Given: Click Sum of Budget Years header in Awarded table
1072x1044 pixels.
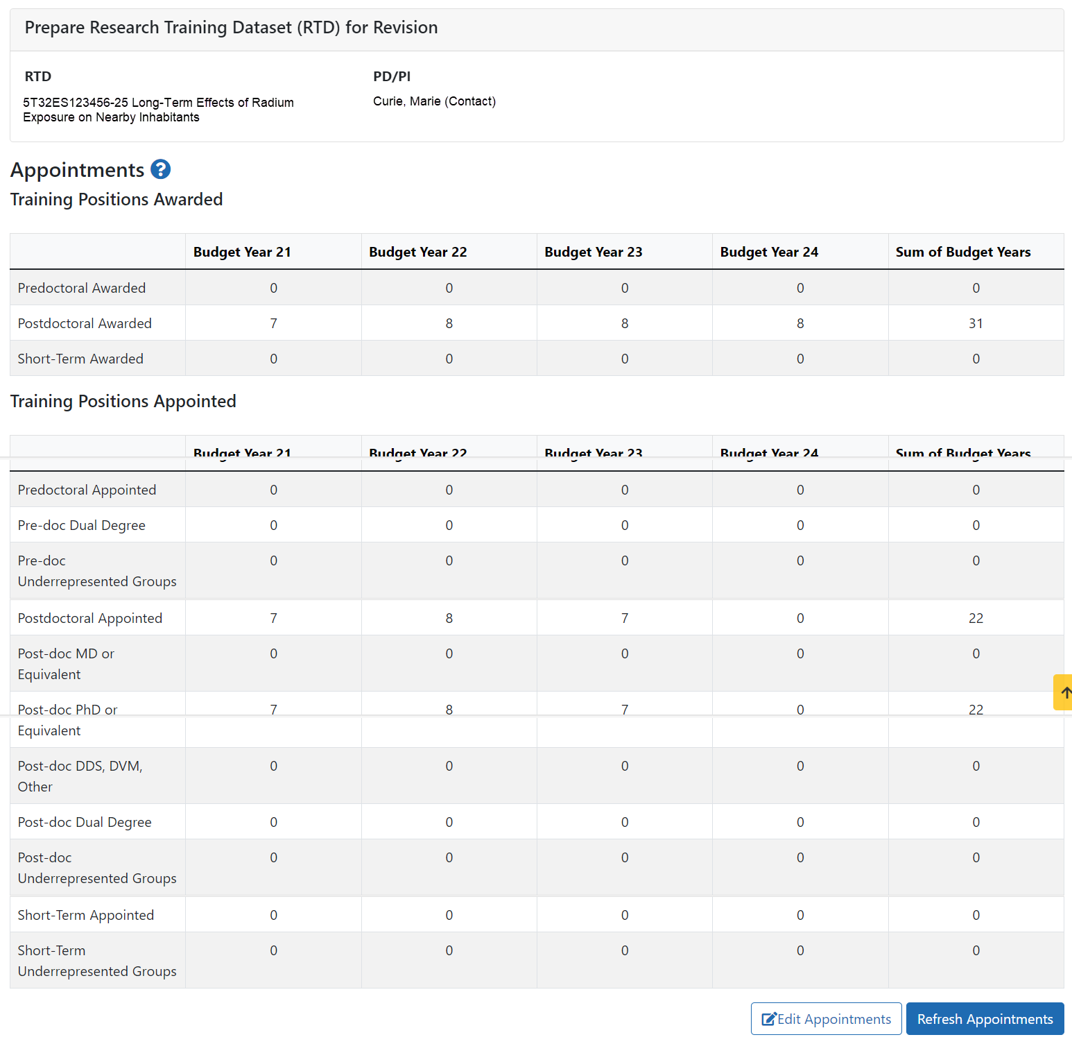Looking at the screenshot, I should (962, 252).
